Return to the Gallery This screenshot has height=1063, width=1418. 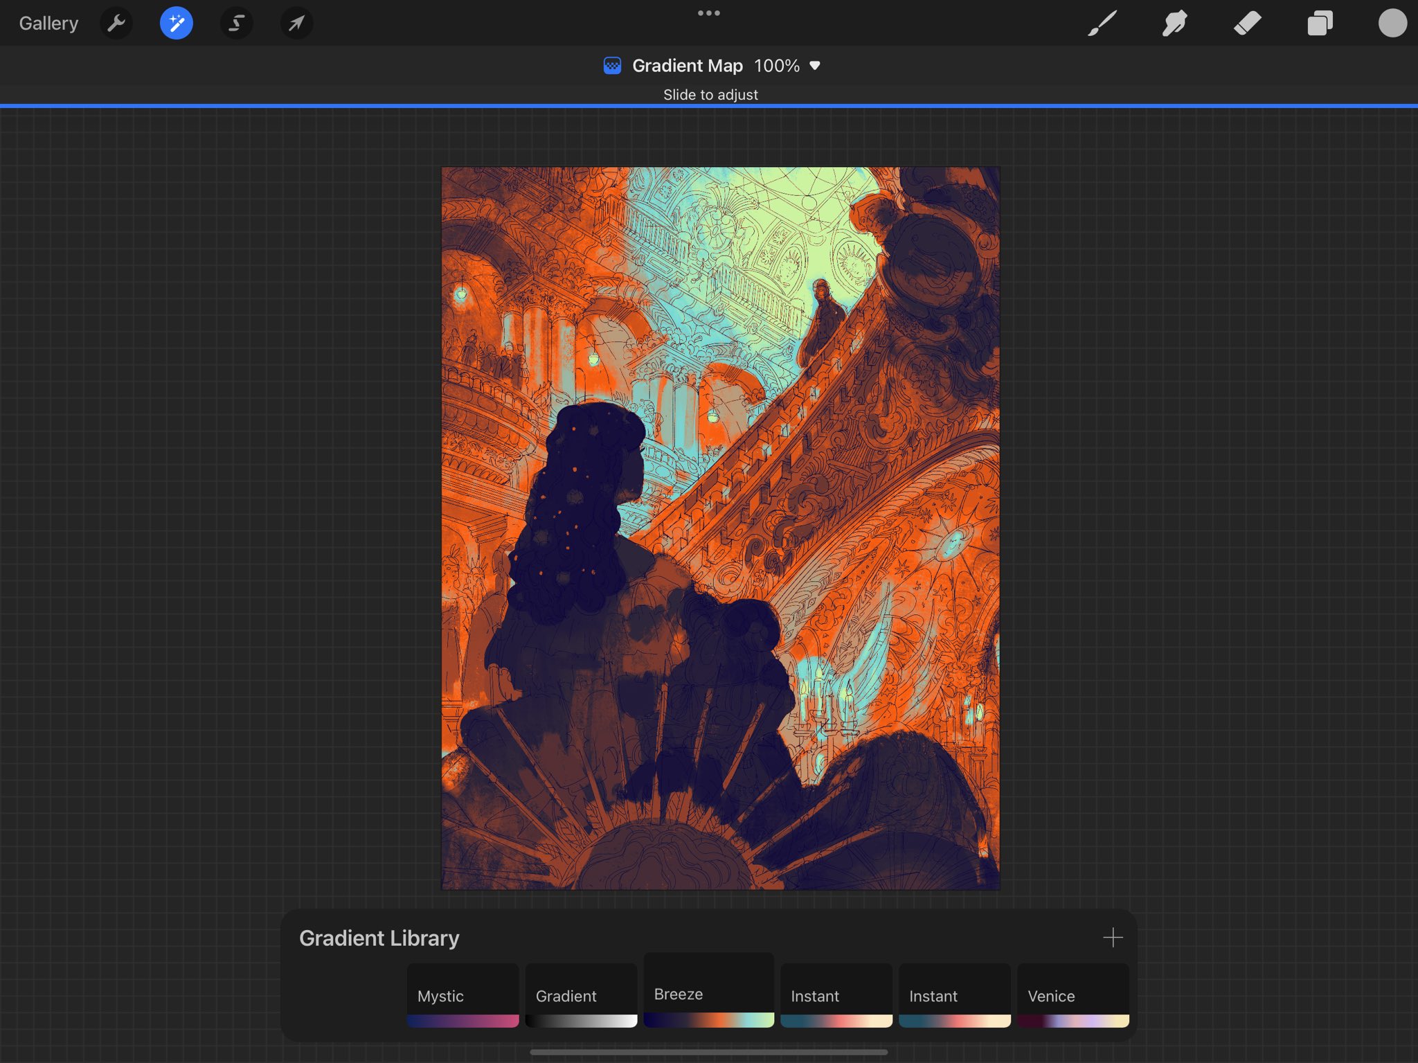48,24
